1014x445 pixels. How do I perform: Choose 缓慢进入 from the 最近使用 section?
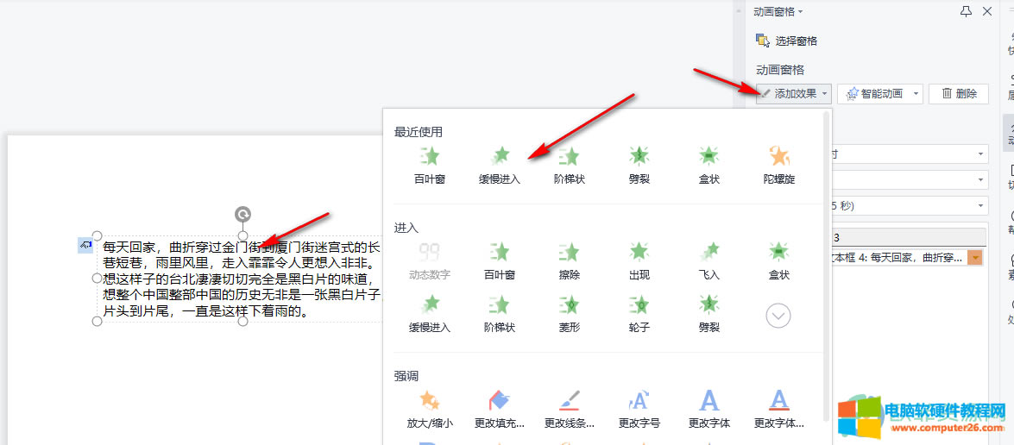500,164
